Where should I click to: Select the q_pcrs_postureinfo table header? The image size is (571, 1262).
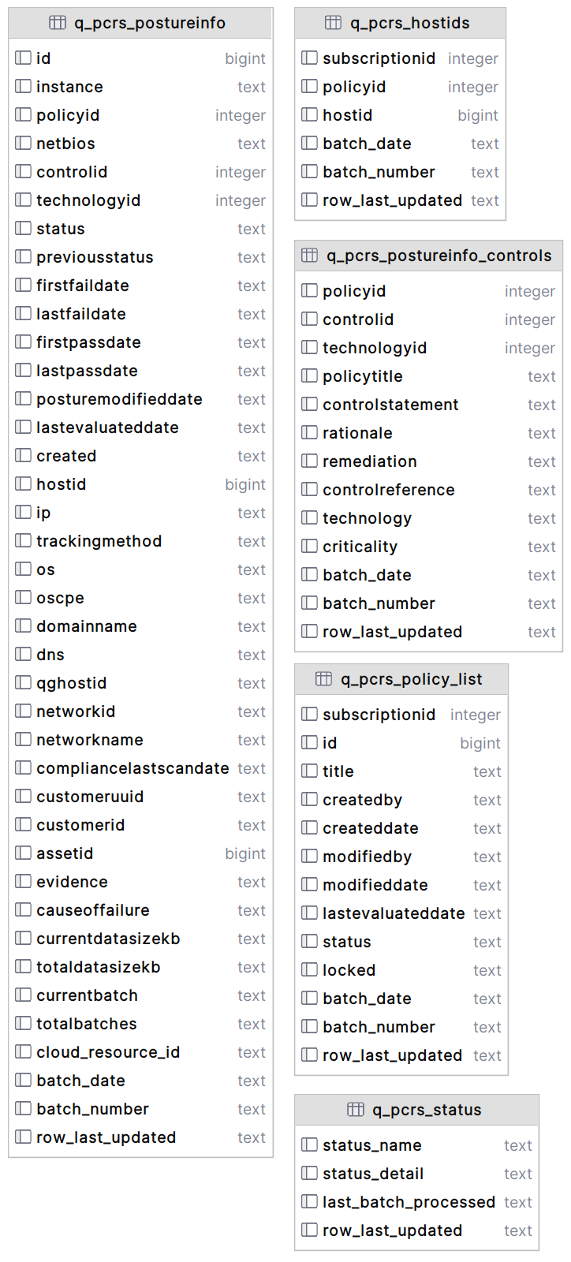point(141,23)
